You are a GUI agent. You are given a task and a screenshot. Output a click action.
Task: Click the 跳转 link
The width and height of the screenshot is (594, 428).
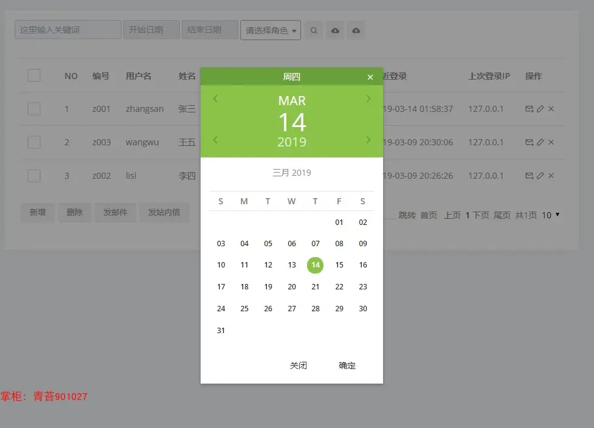407,215
